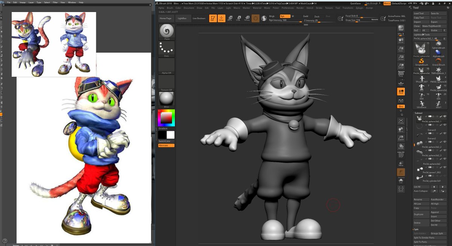Open the Alpha menu
Screen dimensions: 452x246
[x=161, y=8]
